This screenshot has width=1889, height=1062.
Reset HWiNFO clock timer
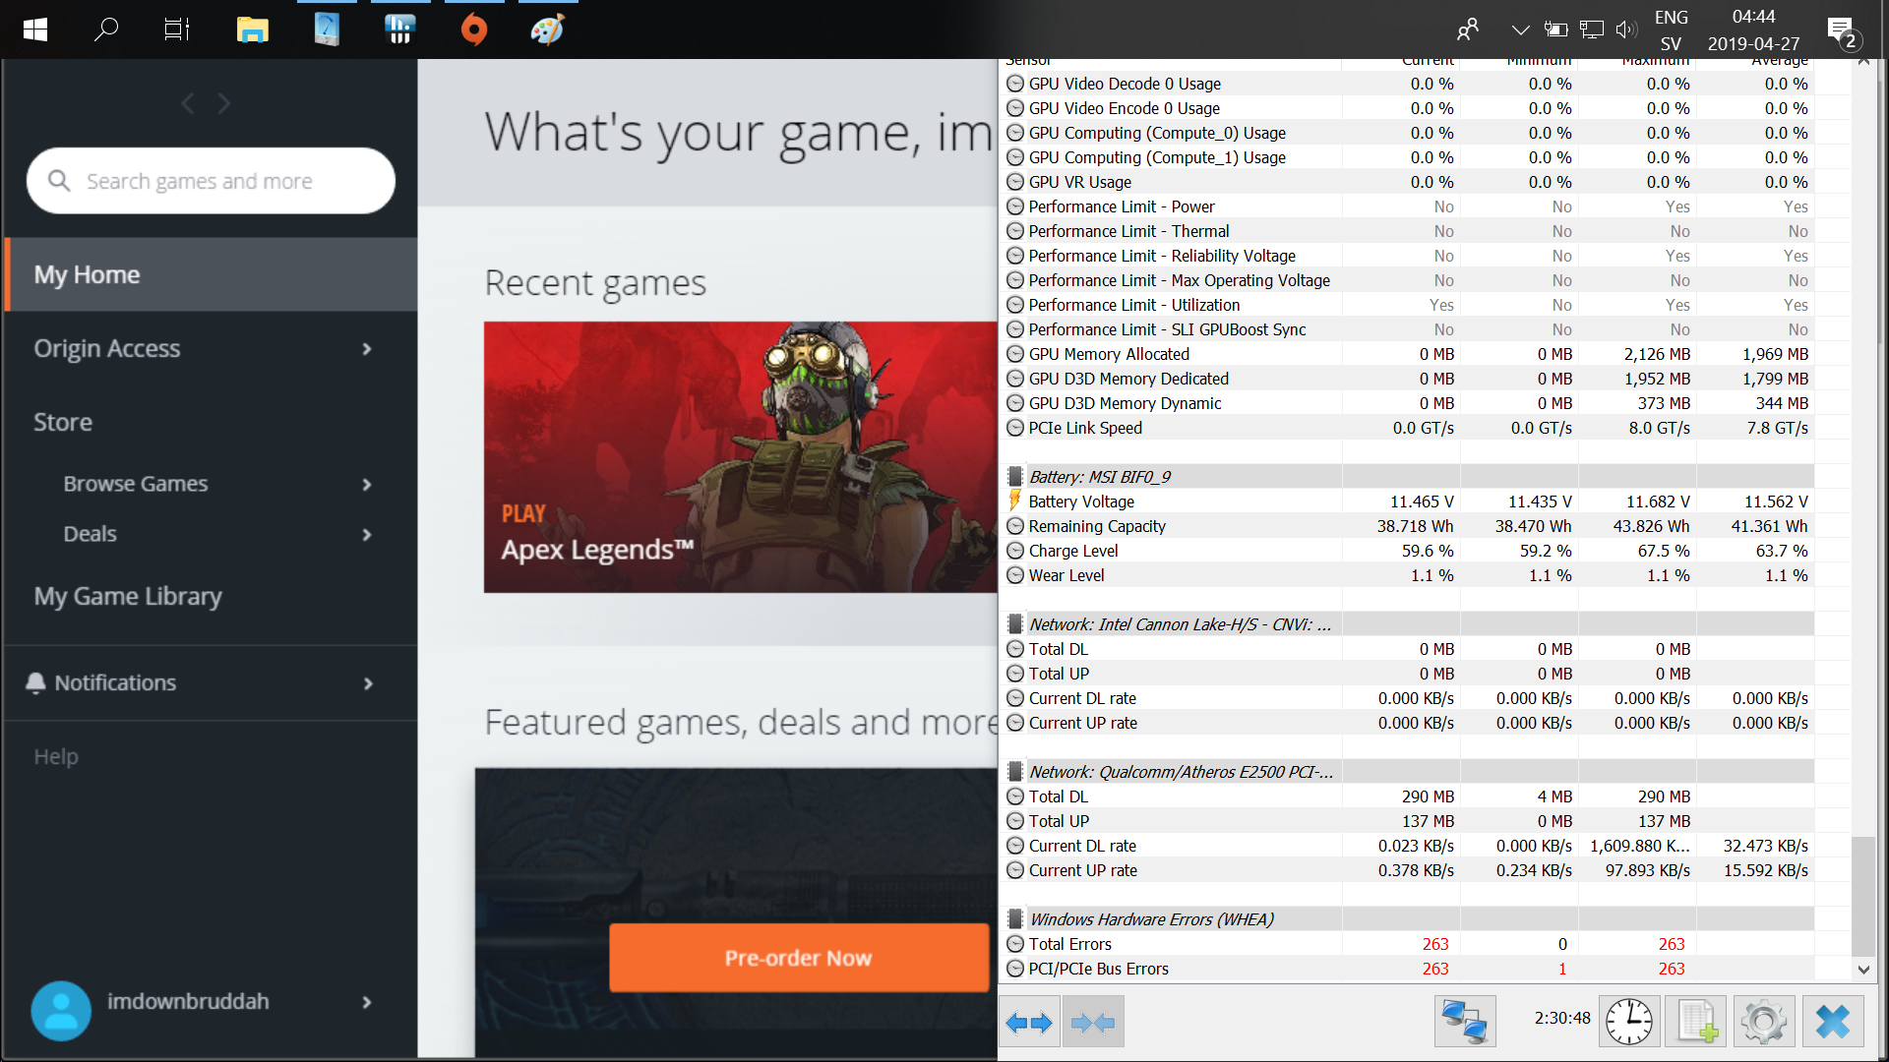pos(1629,1022)
